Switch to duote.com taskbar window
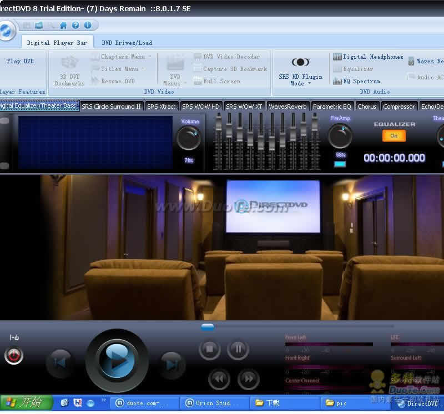 tap(144, 403)
